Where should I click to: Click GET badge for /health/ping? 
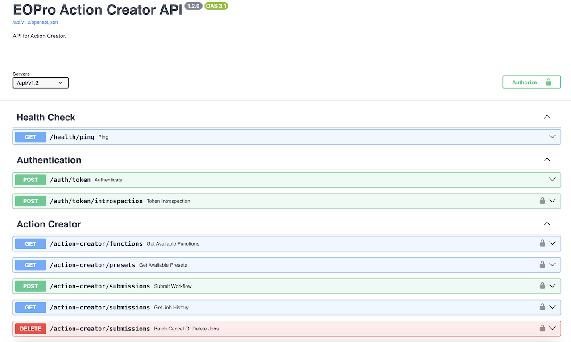click(x=30, y=137)
